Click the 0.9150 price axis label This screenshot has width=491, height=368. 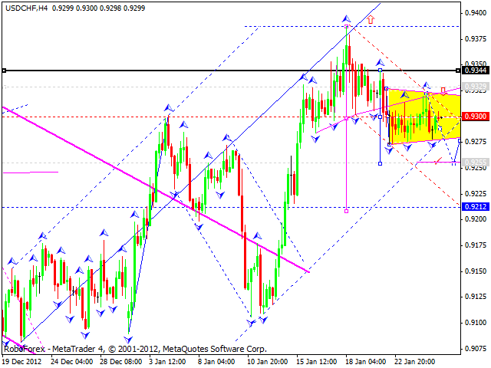click(x=476, y=271)
